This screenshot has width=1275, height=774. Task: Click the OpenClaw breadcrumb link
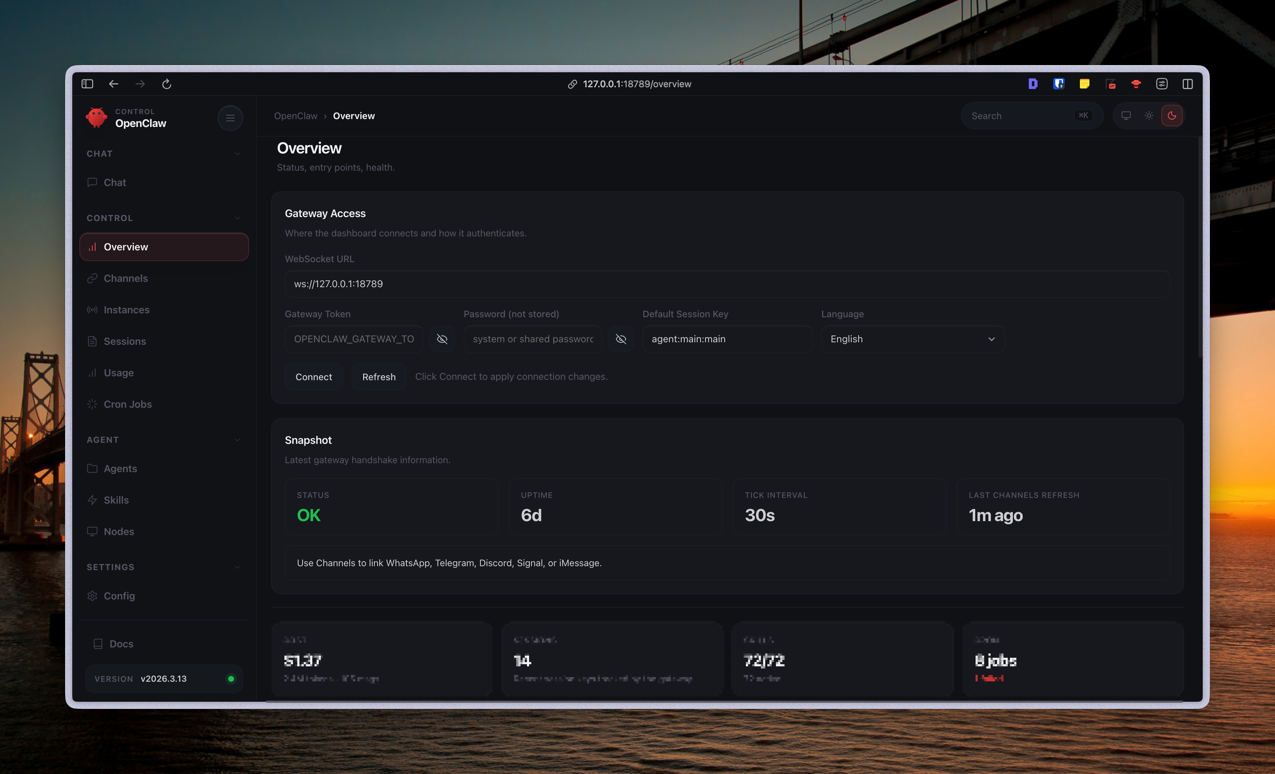click(295, 116)
